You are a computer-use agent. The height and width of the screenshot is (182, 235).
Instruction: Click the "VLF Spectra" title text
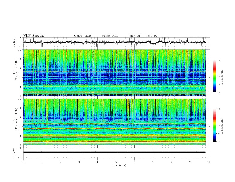pos(34,36)
